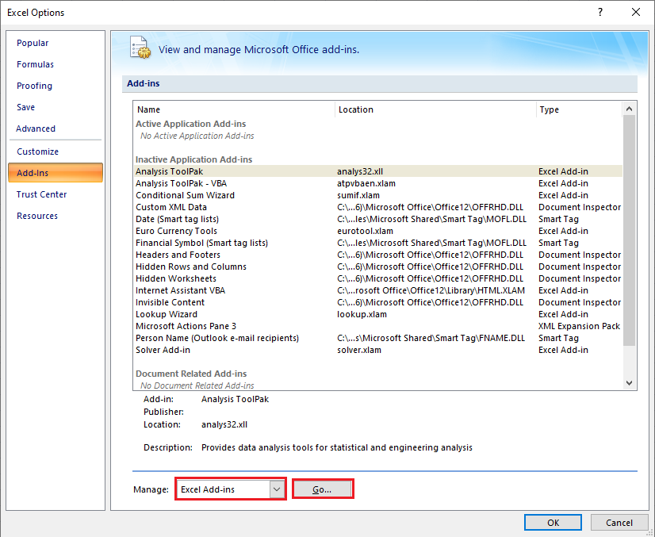Switch to the Proofing section
Viewport: 655px width, 537px height.
[34, 86]
